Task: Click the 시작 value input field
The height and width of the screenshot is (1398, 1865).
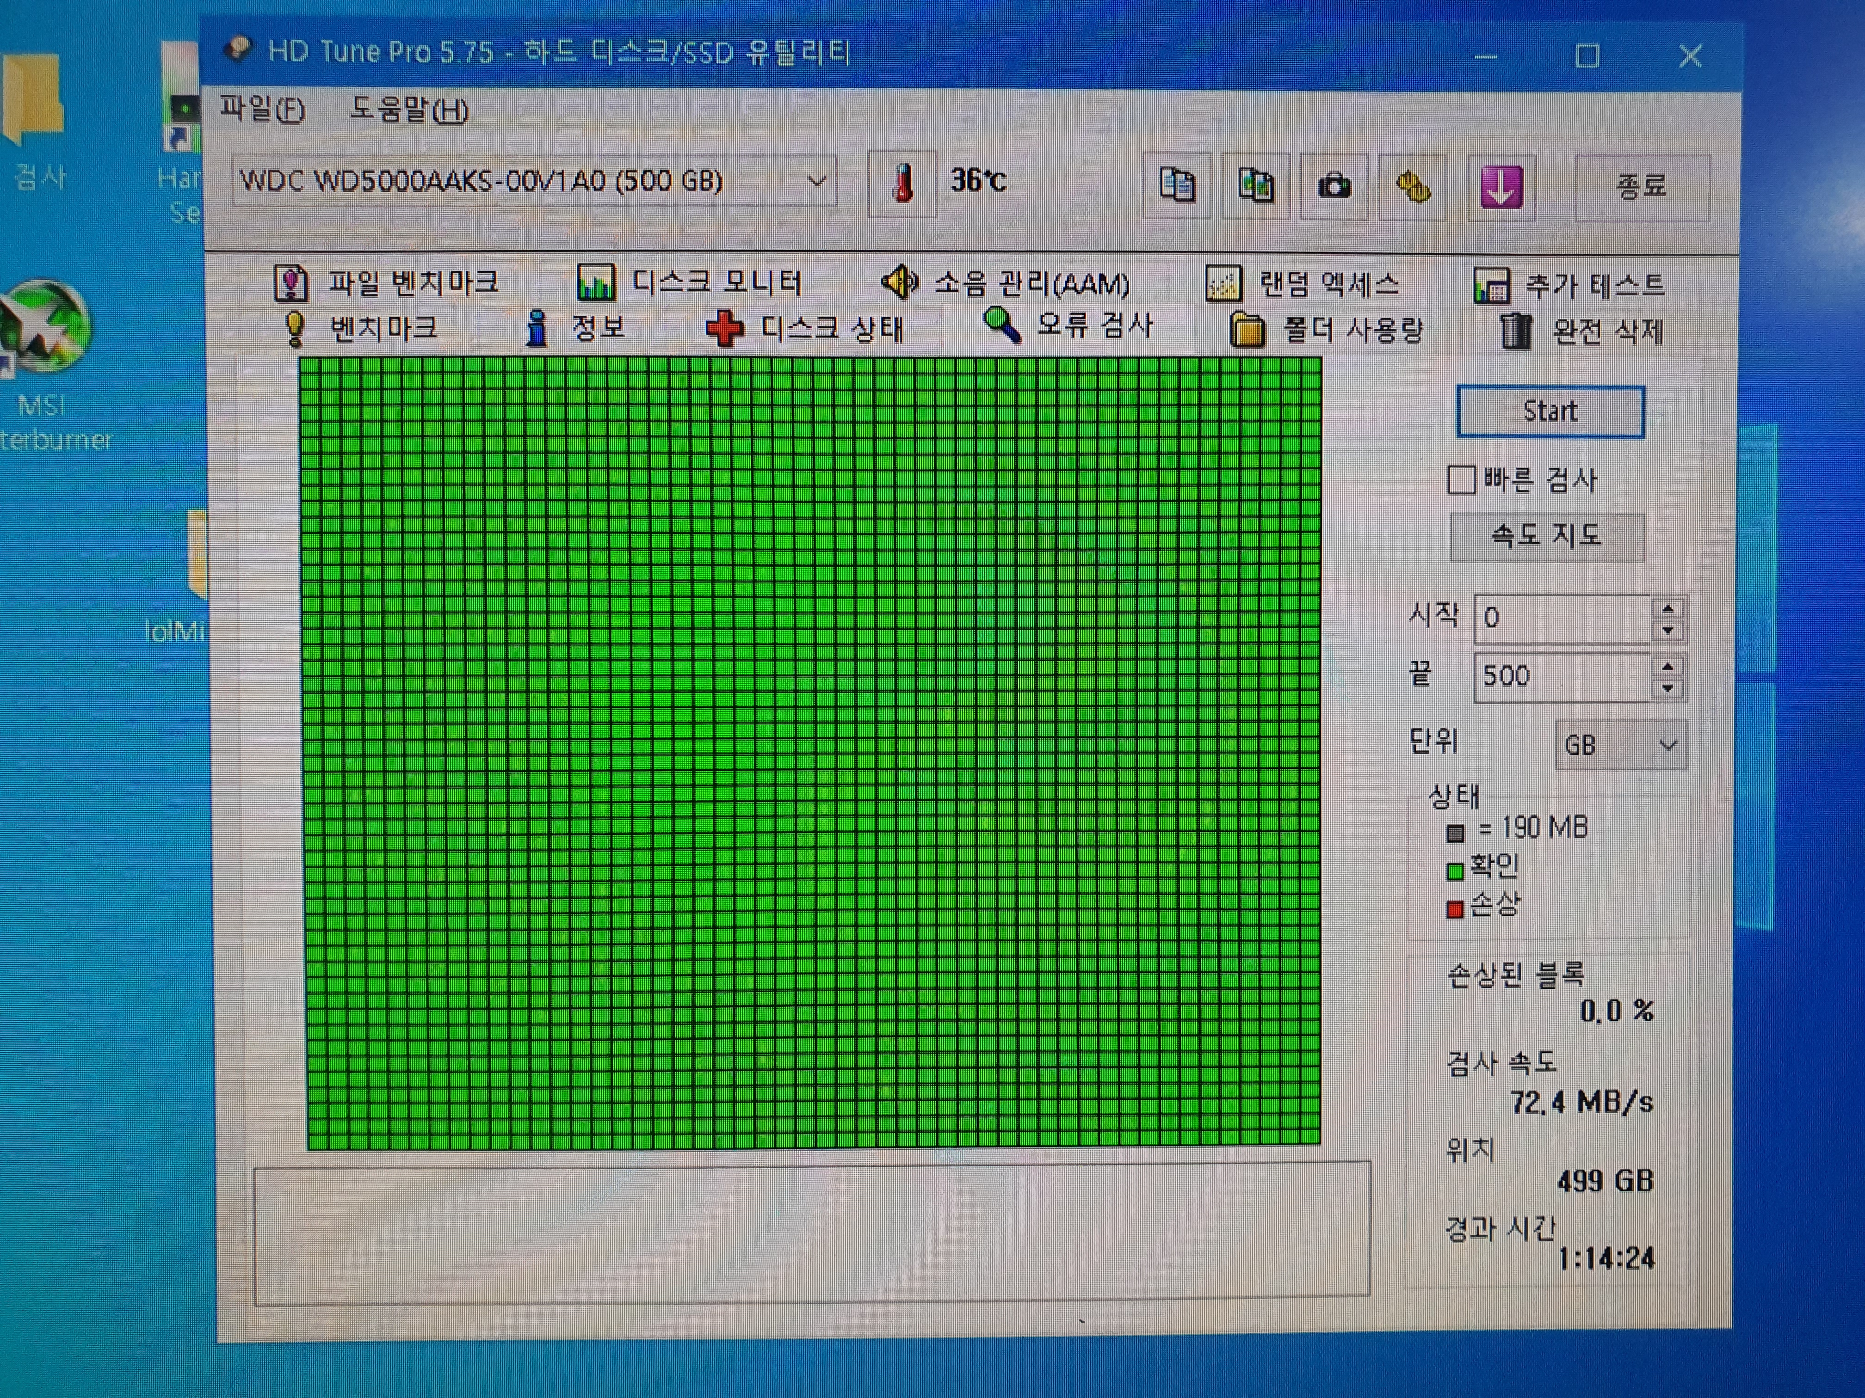Action: coord(1562,619)
